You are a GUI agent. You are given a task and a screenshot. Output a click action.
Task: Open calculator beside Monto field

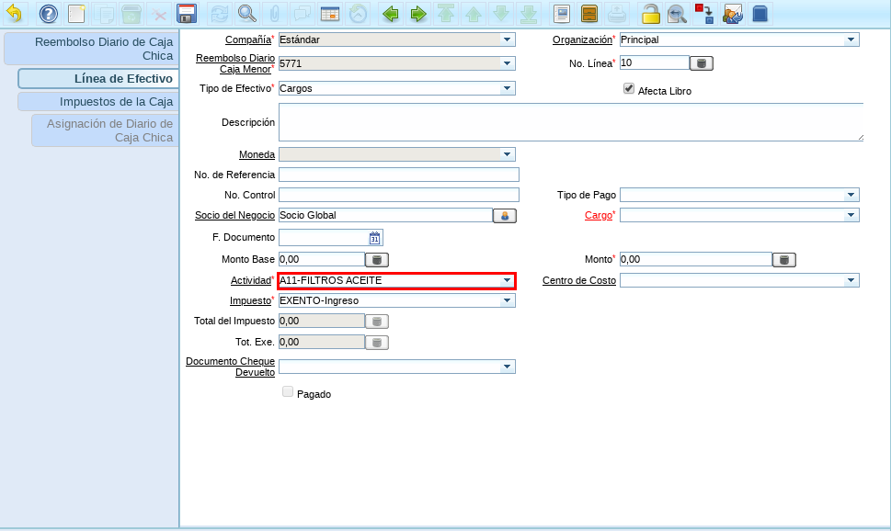point(784,260)
